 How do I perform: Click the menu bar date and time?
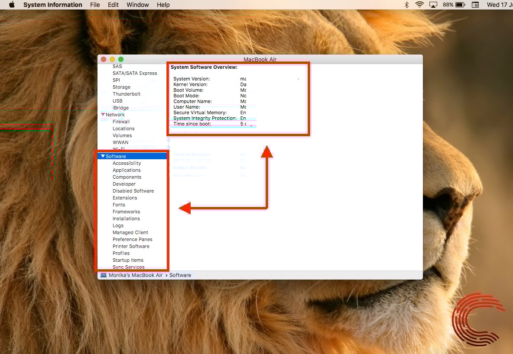coord(500,5)
